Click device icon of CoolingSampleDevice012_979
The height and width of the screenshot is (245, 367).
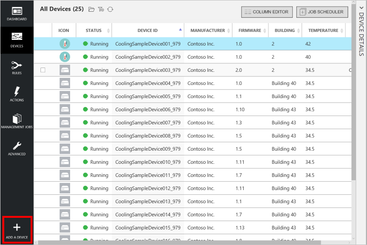65,188
